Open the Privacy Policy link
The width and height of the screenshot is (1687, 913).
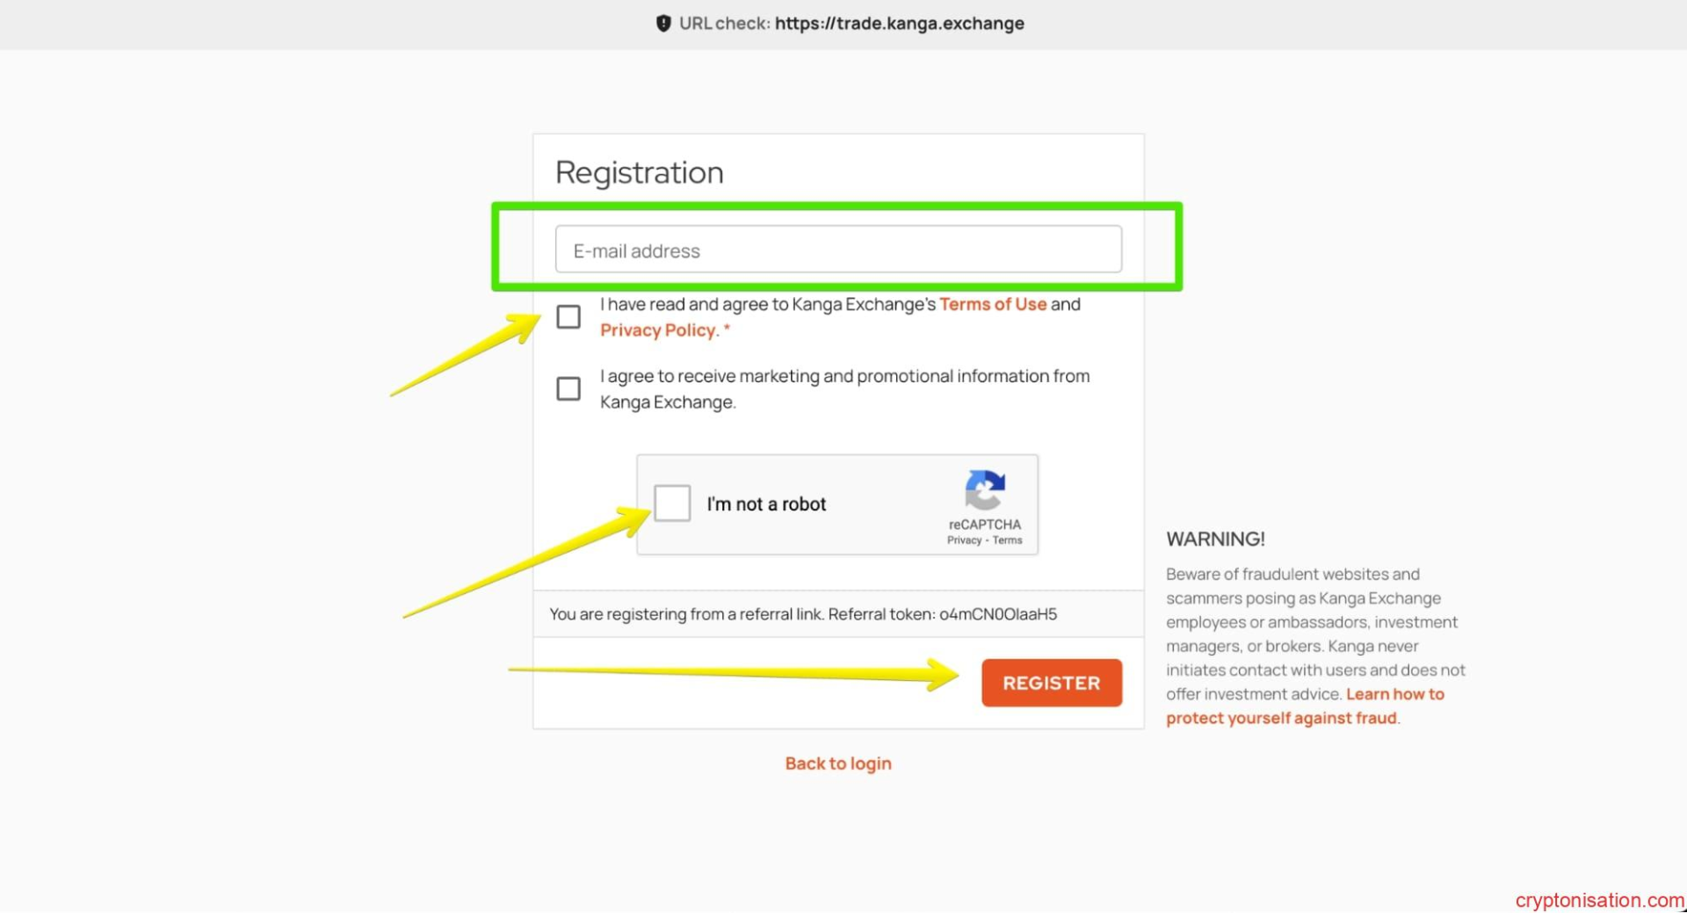pos(659,330)
